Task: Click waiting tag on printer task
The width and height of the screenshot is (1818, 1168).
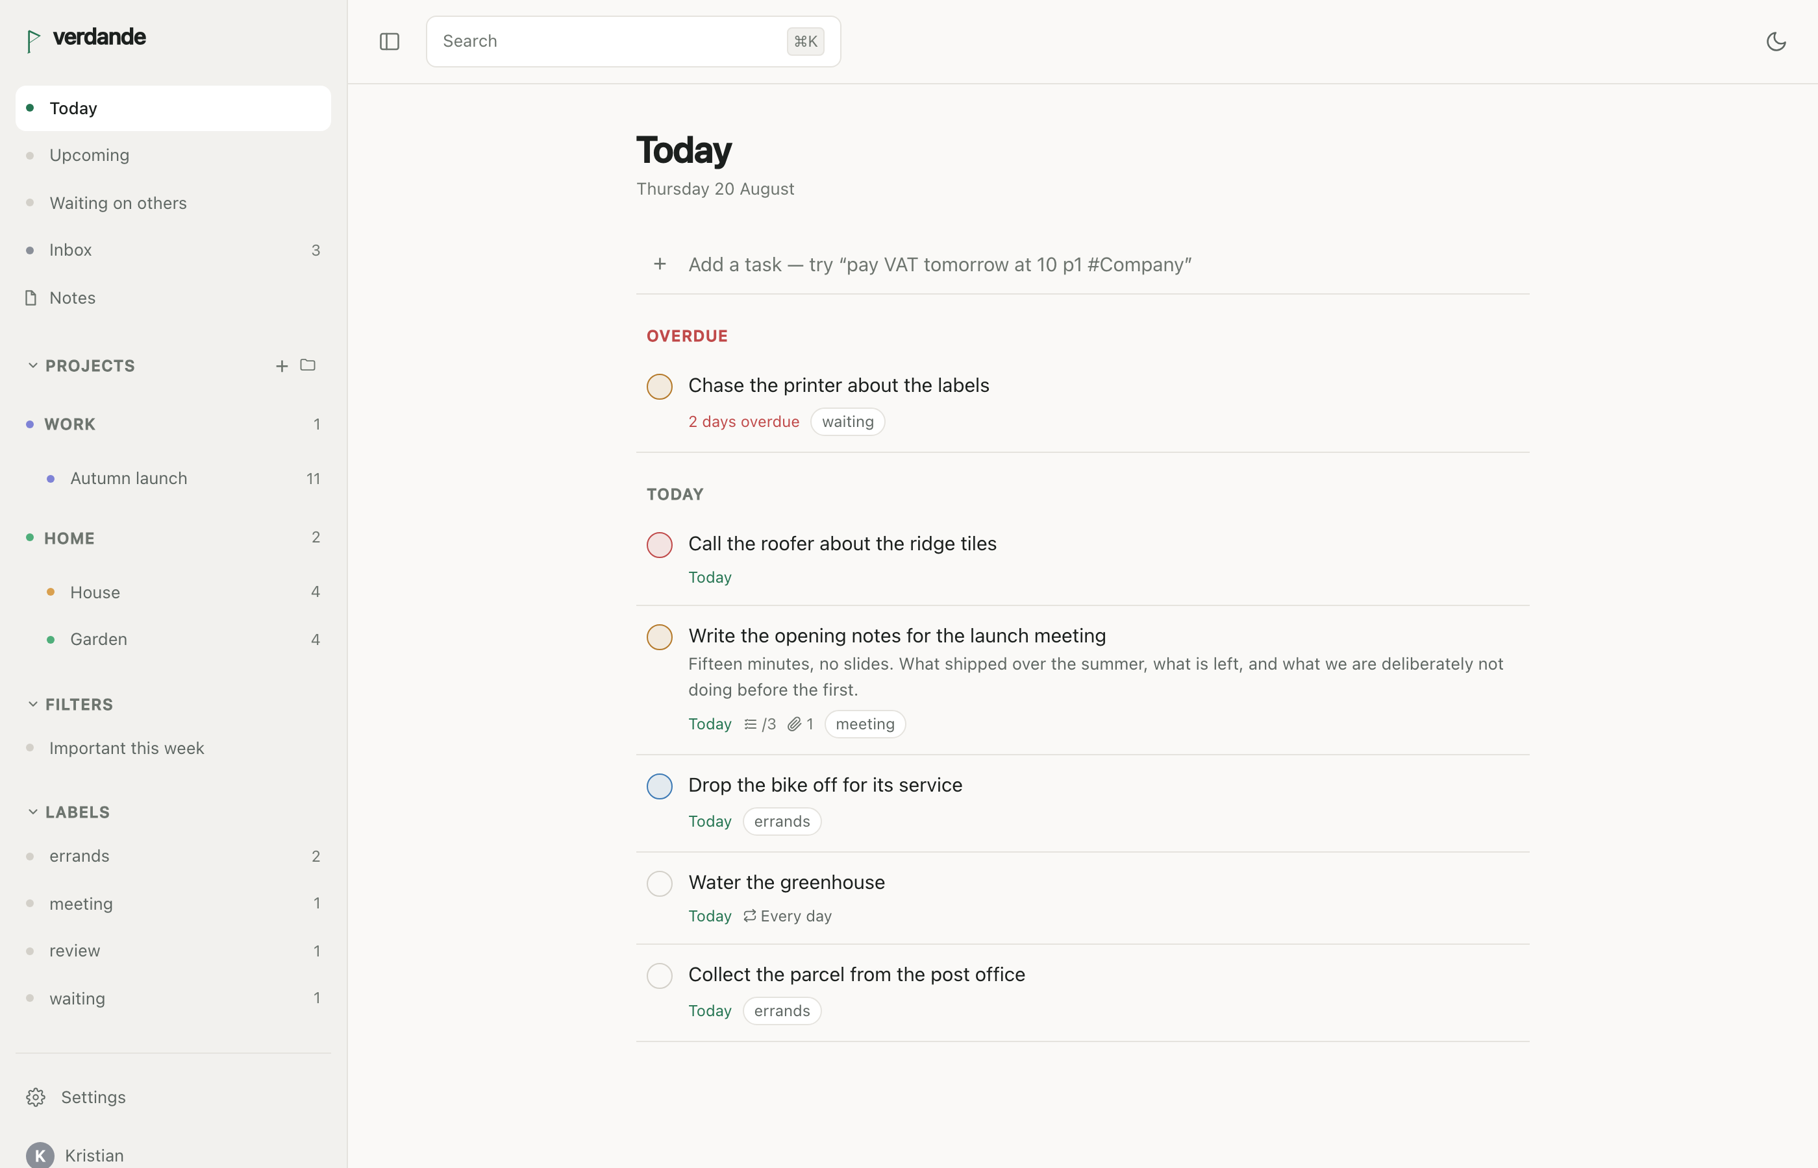Action: tap(847, 422)
